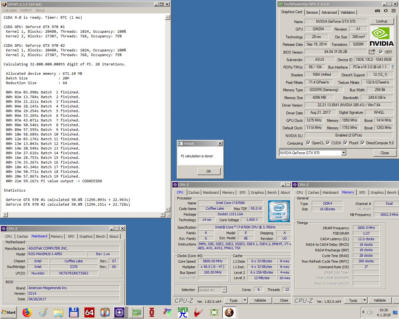Screen dimensions: 399x319
Task: Expand Tools dropdown arrow in CPU-Z CPU window
Action: click(245, 300)
